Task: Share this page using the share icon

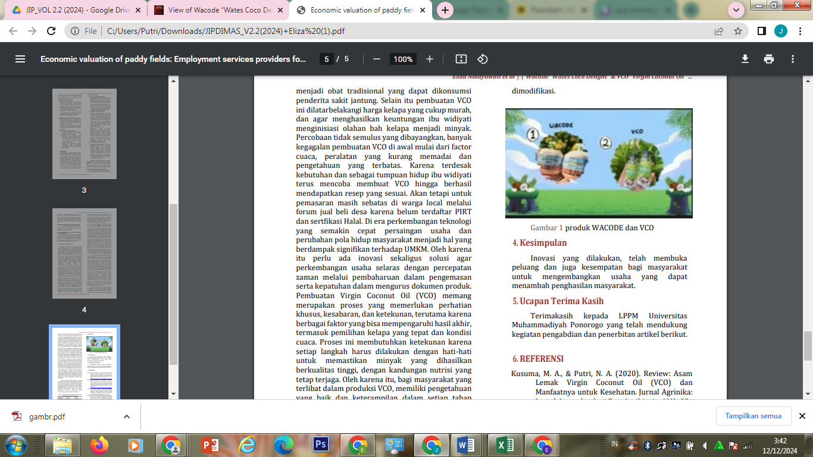Action: point(719,31)
